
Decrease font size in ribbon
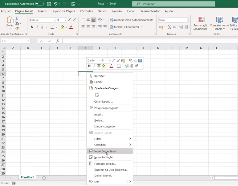pyautogui.click(x=75, y=20)
